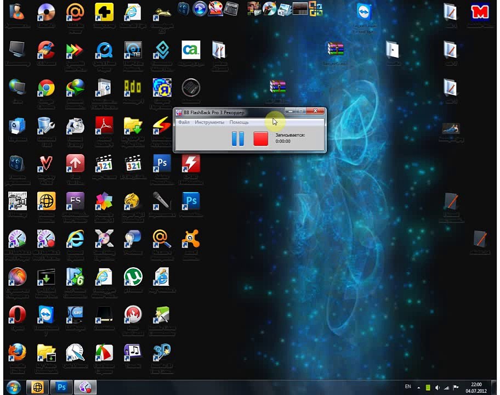Screen dimensions: 500x395
Task: Show hidden tray icons arrow
Action: pyautogui.click(x=418, y=388)
